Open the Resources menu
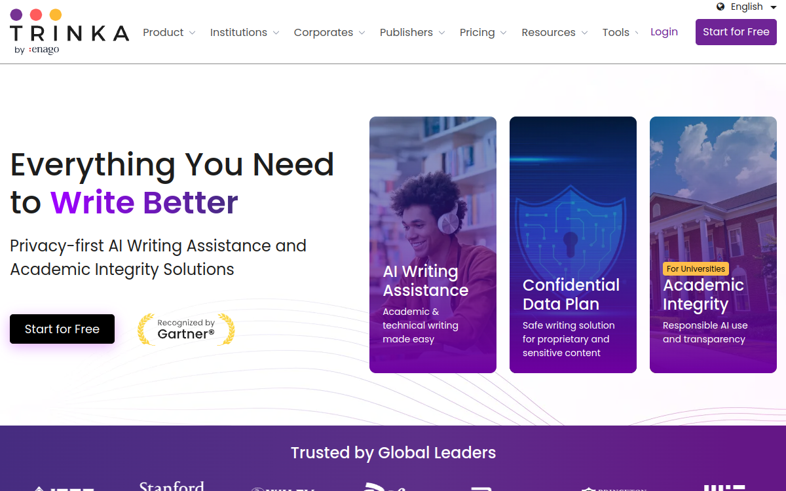The width and height of the screenshot is (786, 491). click(554, 32)
